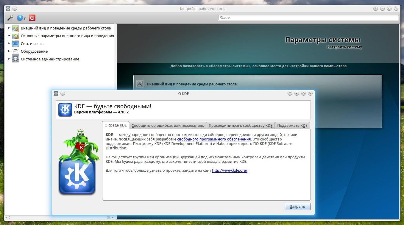Expand the 'Сеть и связь' tree node
Screen dimensions: 404x225
(9, 43)
